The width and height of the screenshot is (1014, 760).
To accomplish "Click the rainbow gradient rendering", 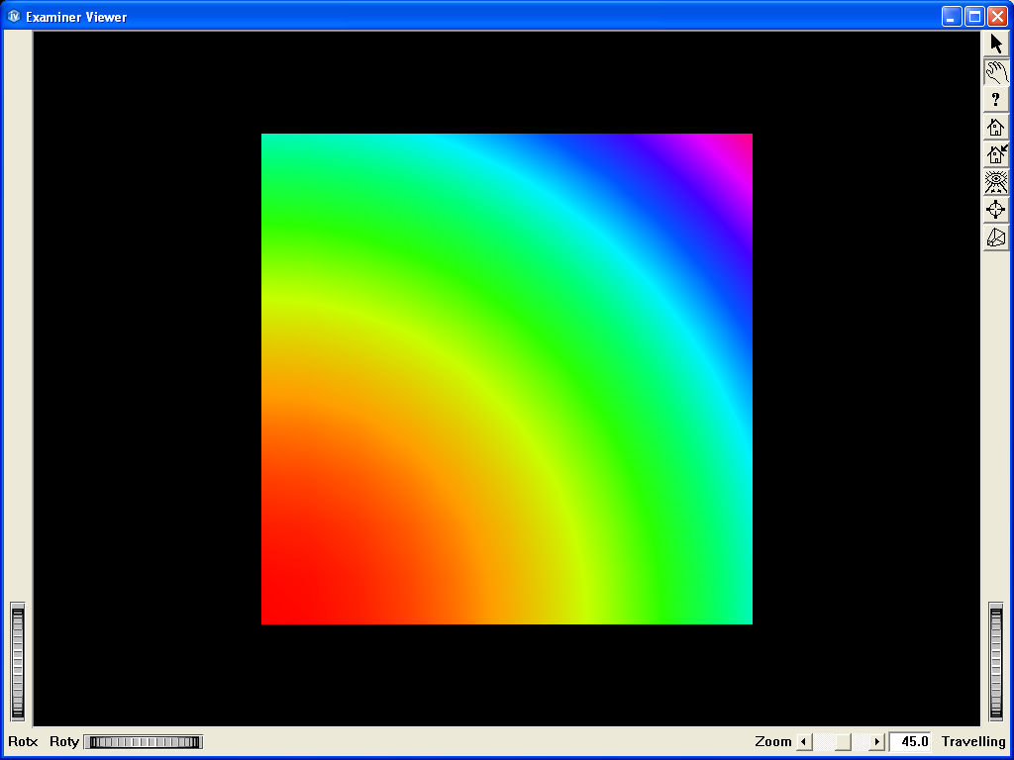I will pos(506,378).
